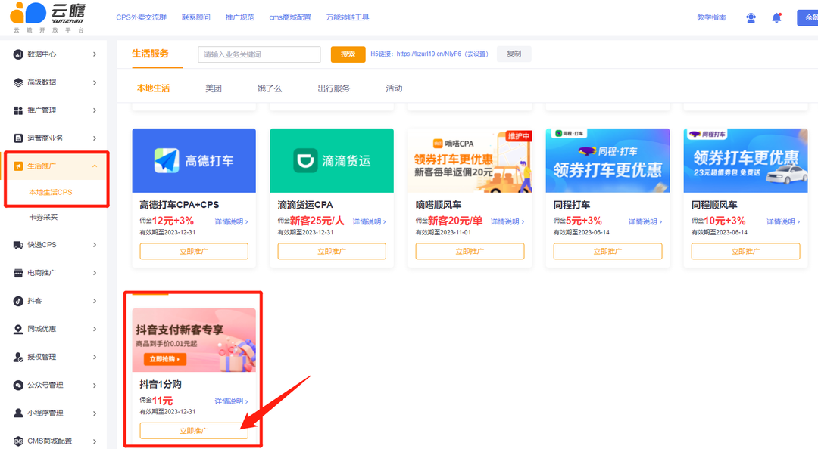Click the 滴滴货运 banner thumbnail
Viewport: 818px width, 449px height.
pos(332,160)
